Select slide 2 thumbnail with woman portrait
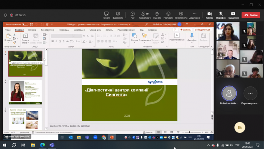 pos(26,92)
